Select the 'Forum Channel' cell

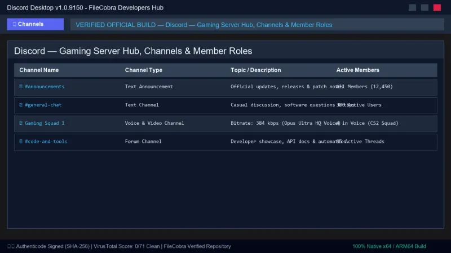(143, 141)
